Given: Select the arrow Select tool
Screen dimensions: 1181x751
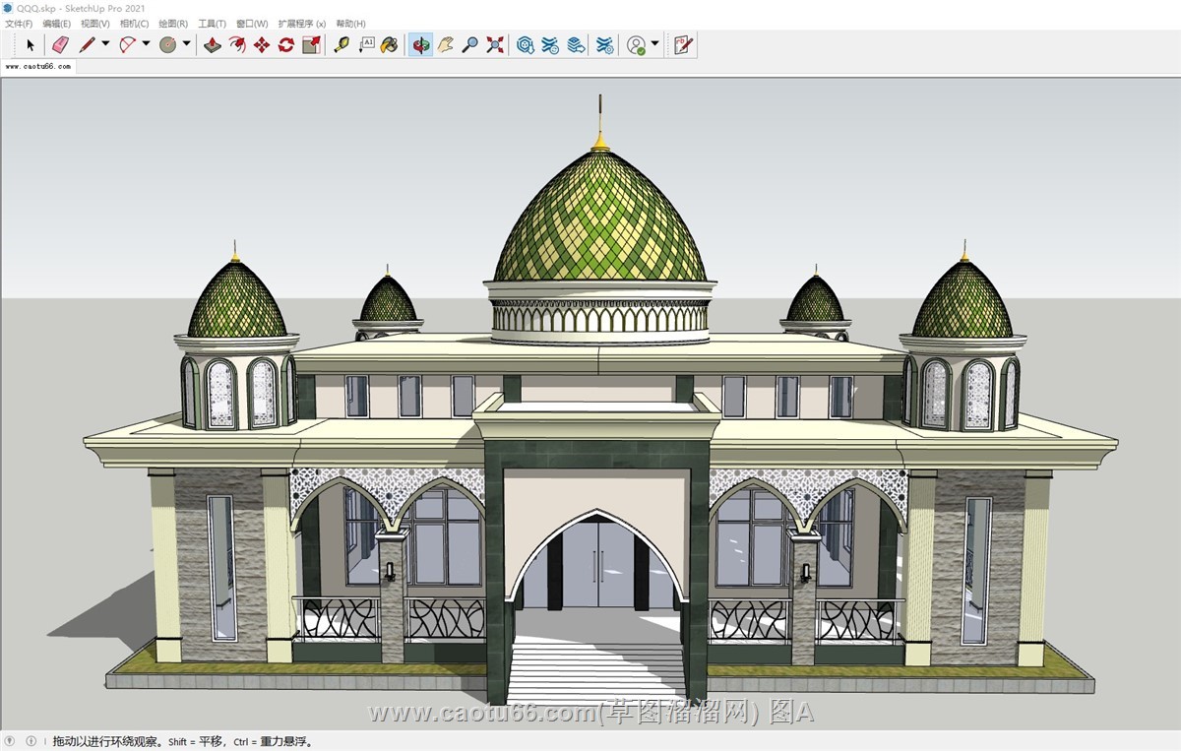Looking at the screenshot, I should [31, 44].
